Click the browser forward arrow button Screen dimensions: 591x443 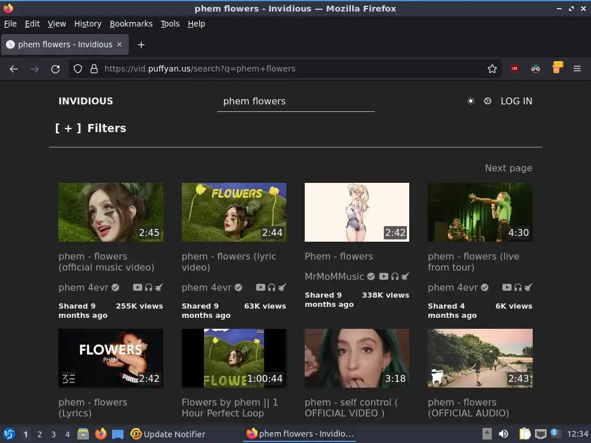(35, 69)
